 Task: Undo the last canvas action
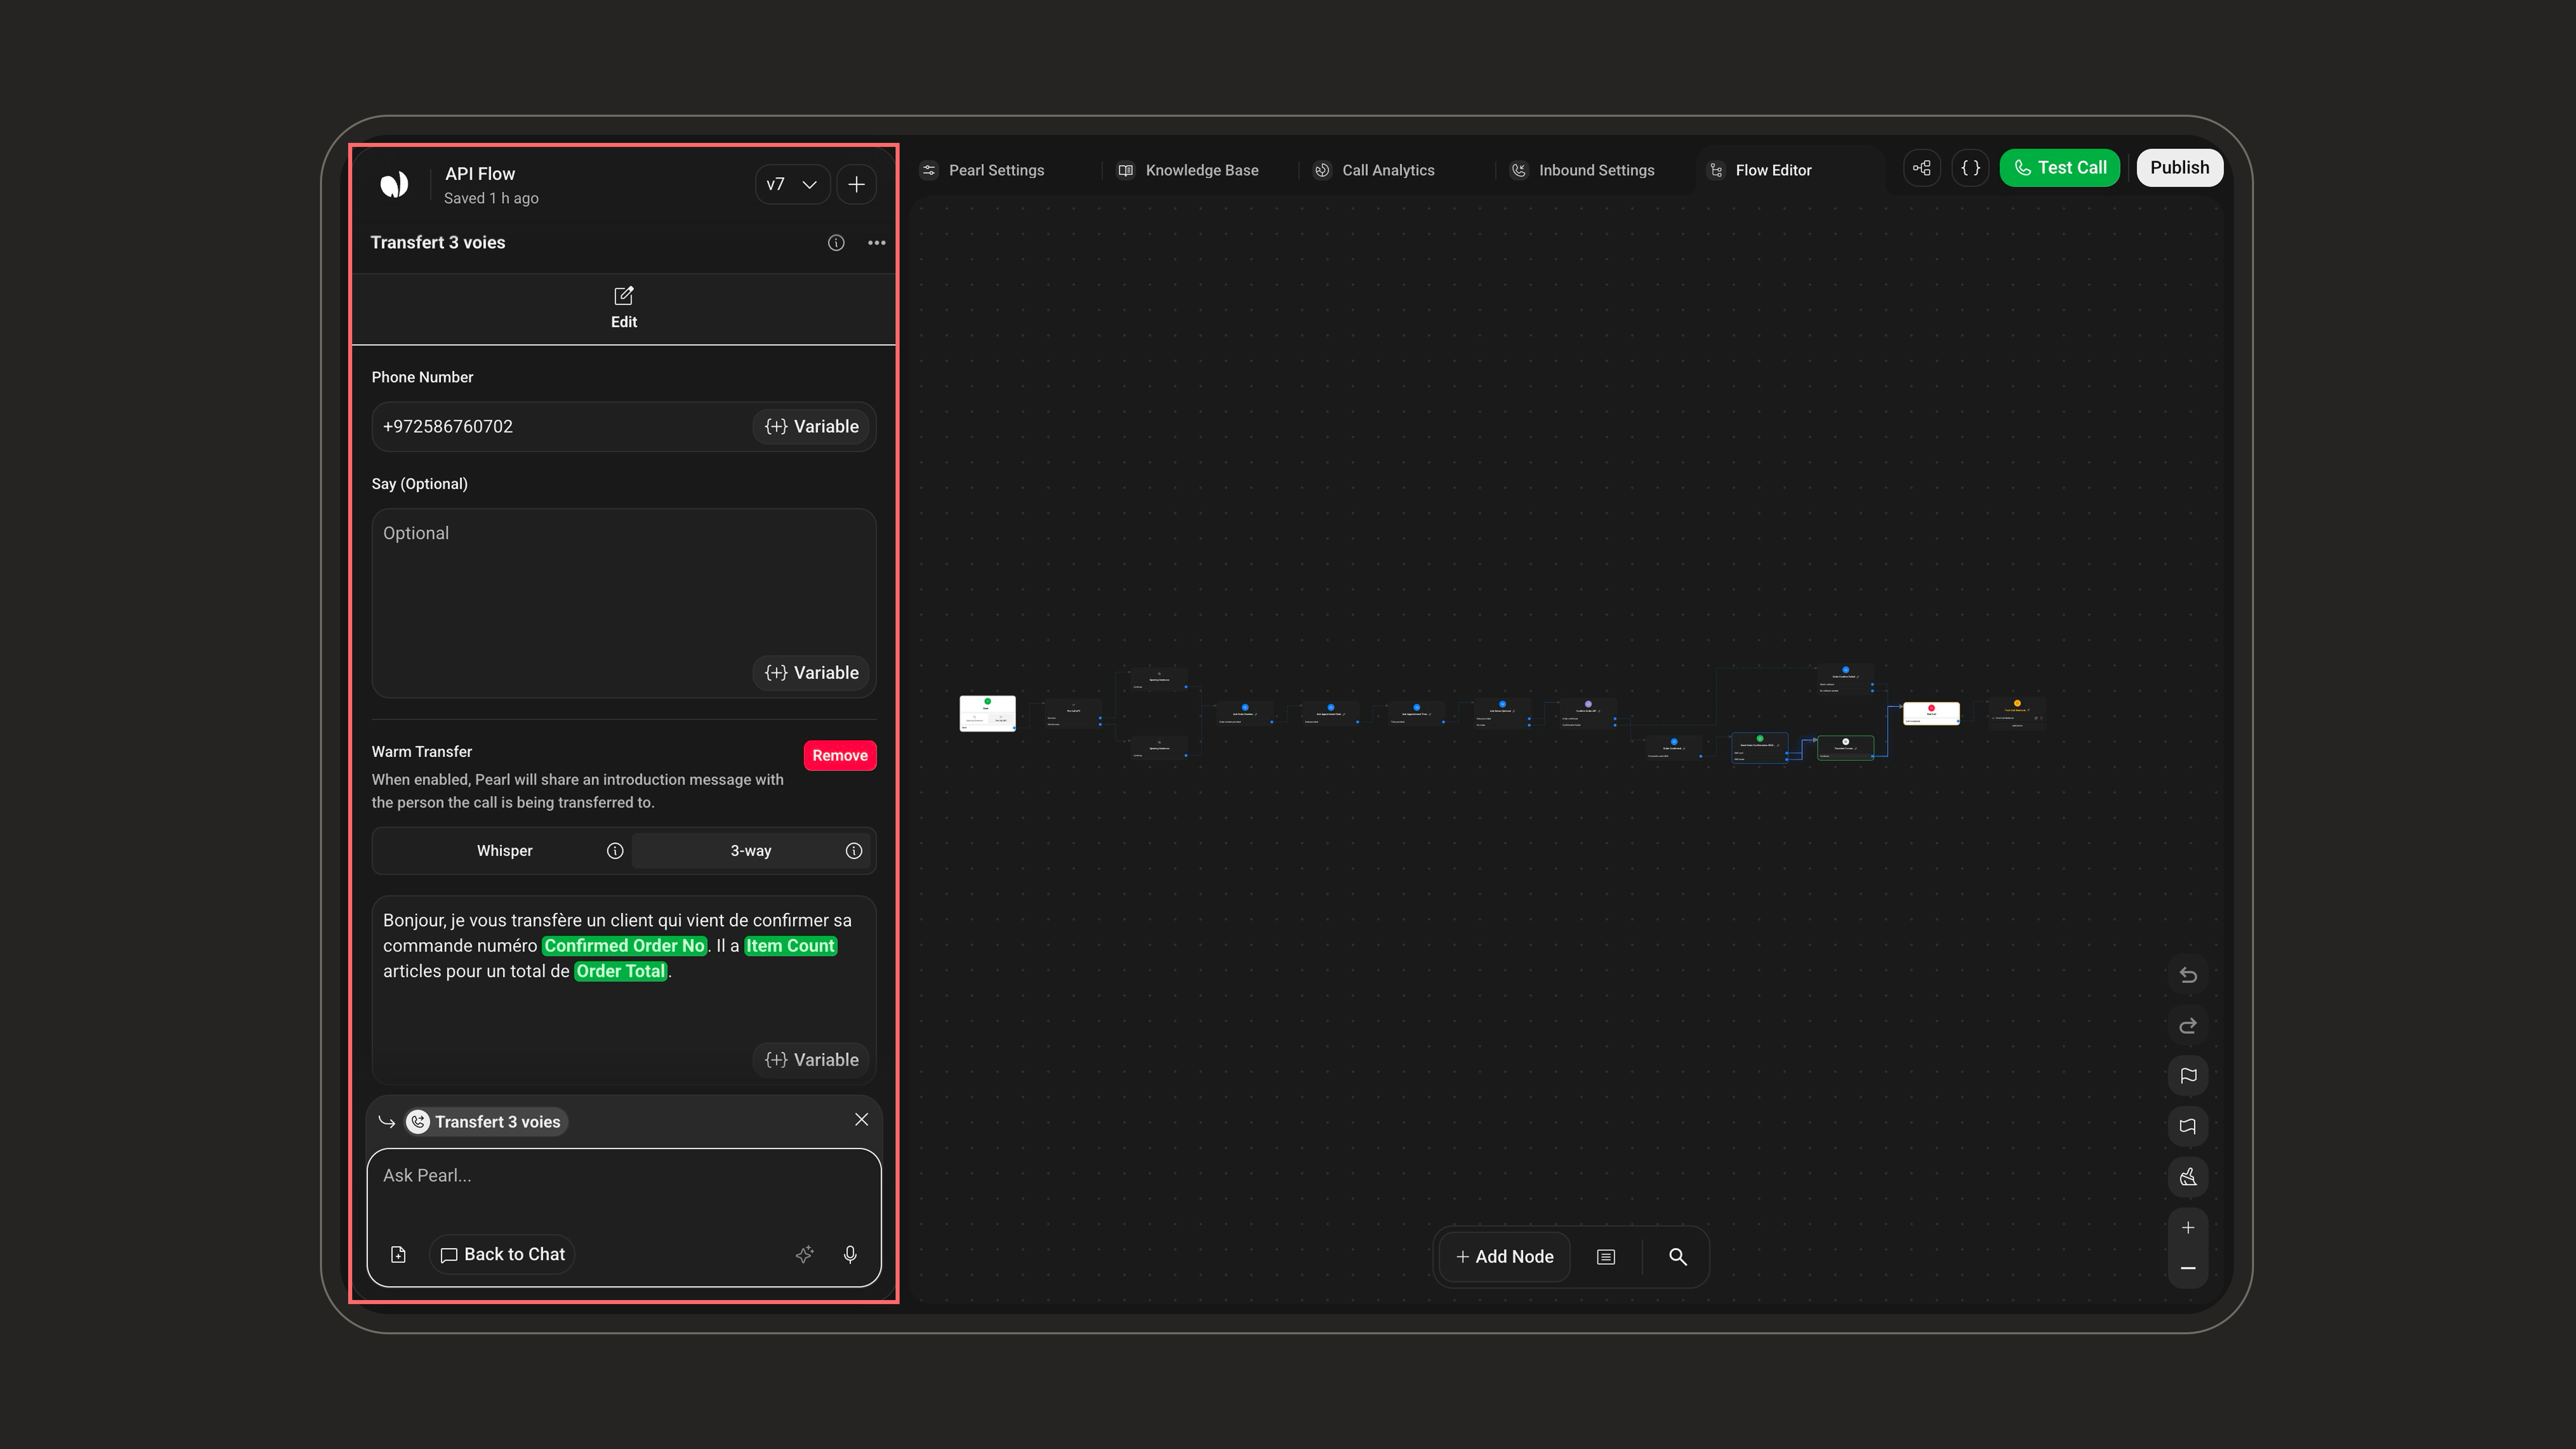(x=2188, y=975)
